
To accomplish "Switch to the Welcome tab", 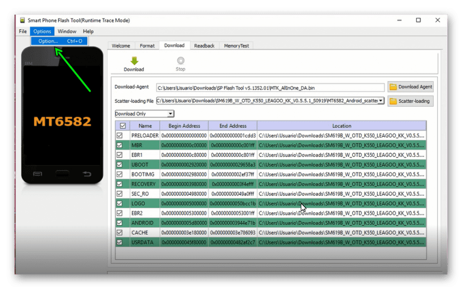I will tap(121, 46).
